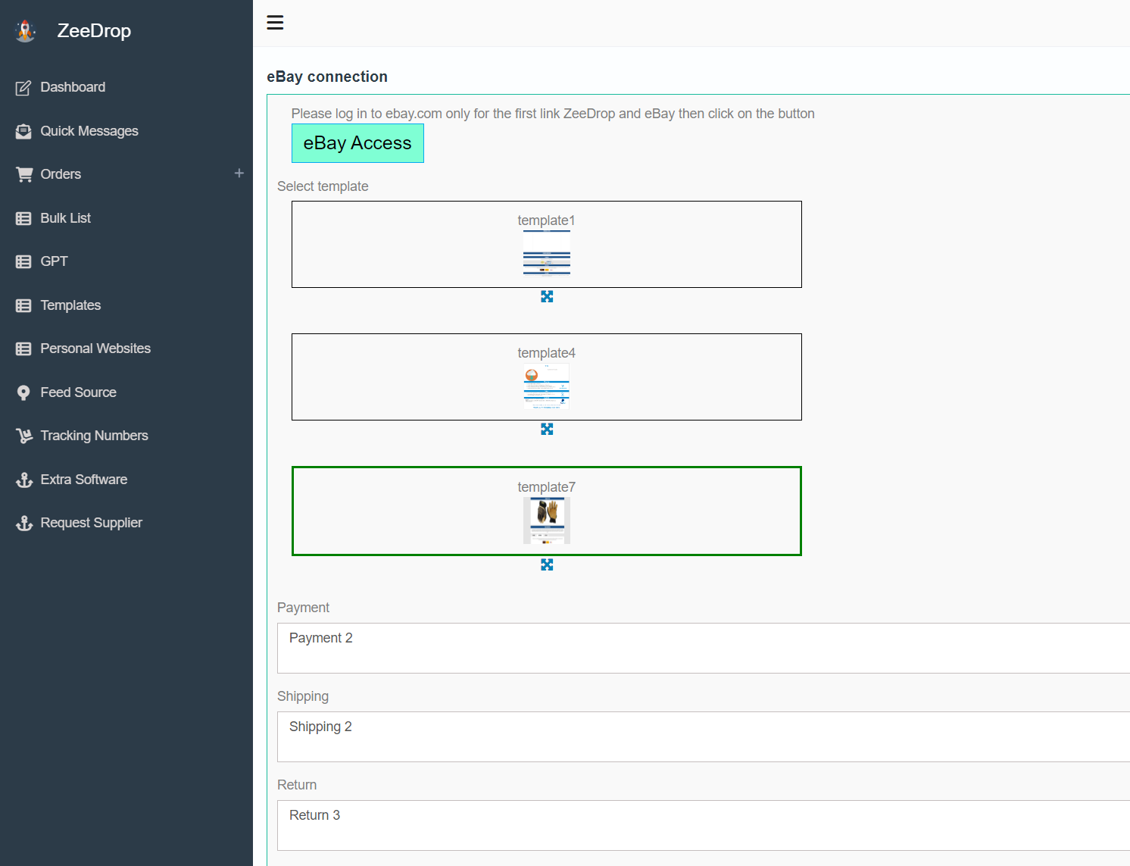The image size is (1130, 866).
Task: Click the Templates list icon
Action: tap(23, 305)
